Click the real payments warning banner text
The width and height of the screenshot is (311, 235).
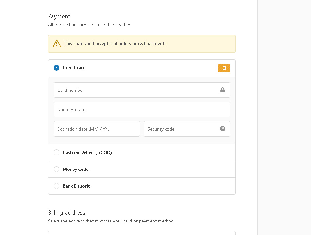(x=116, y=43)
